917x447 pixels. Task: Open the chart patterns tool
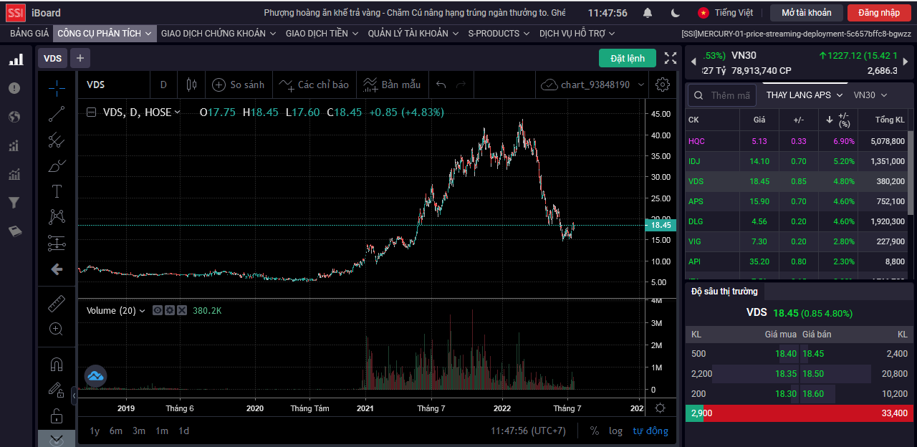(57, 217)
